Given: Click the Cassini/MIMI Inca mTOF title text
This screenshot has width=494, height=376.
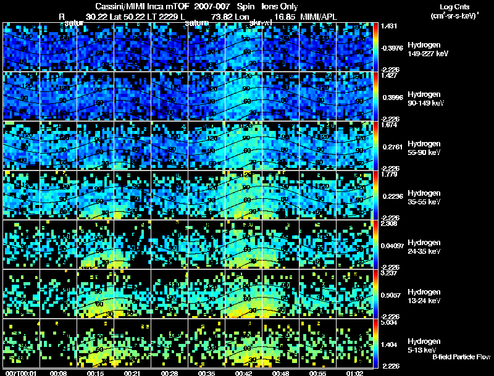Looking at the screenshot, I should tap(142, 7).
